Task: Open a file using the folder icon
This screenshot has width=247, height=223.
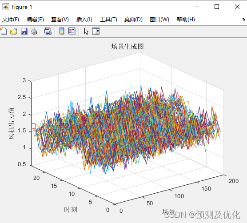Action: [x=14, y=31]
